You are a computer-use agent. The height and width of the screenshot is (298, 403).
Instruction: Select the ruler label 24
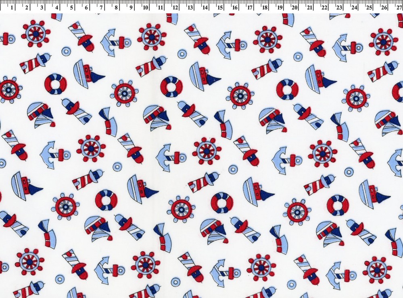coord(354,7)
